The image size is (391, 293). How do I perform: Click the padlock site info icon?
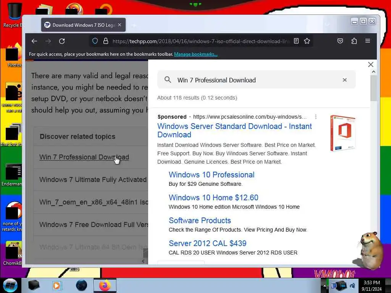pyautogui.click(x=106, y=41)
